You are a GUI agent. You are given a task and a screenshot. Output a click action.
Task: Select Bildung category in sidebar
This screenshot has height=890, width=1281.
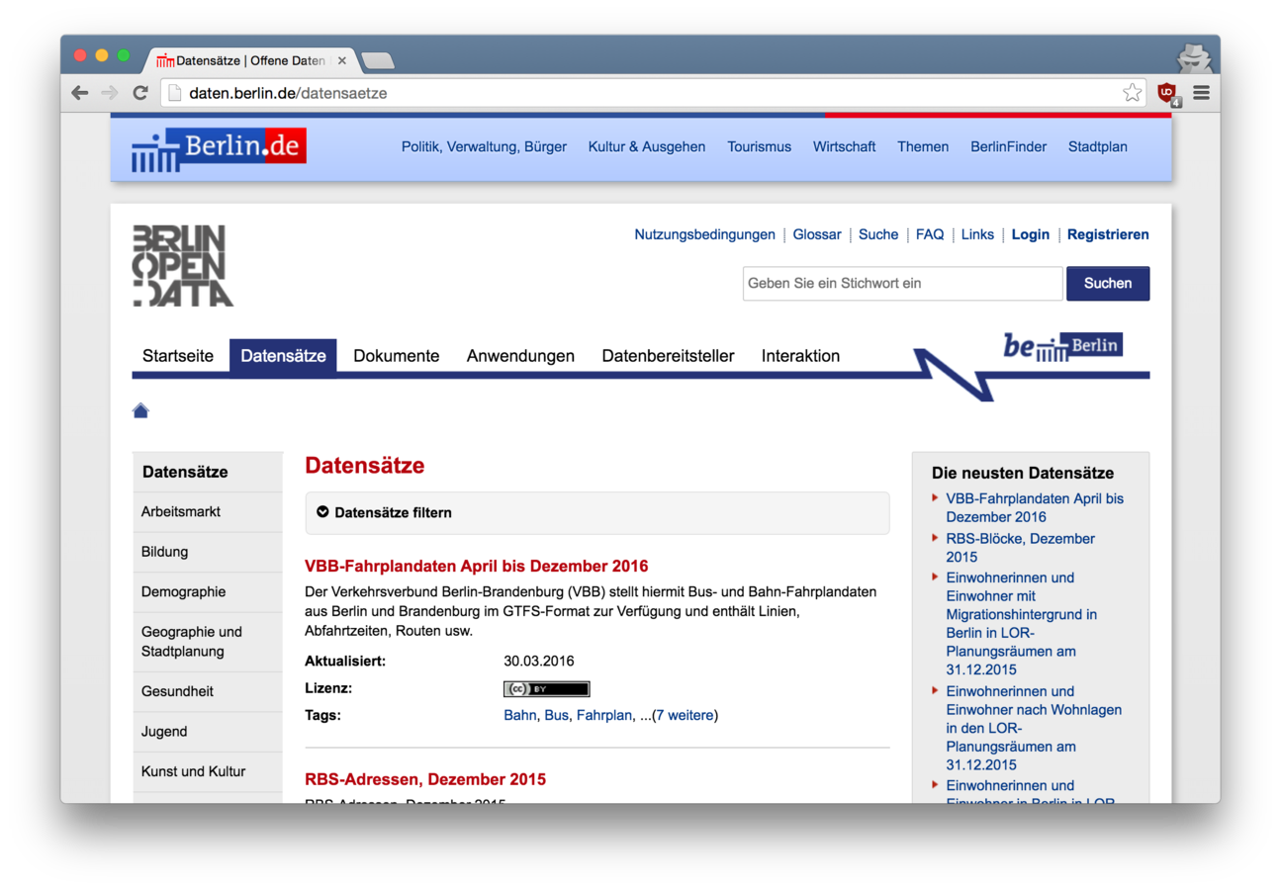point(207,552)
